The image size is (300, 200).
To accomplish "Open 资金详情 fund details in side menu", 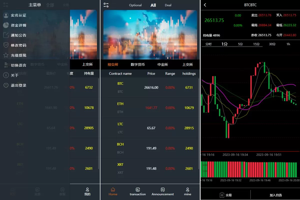I will tap(18, 25).
